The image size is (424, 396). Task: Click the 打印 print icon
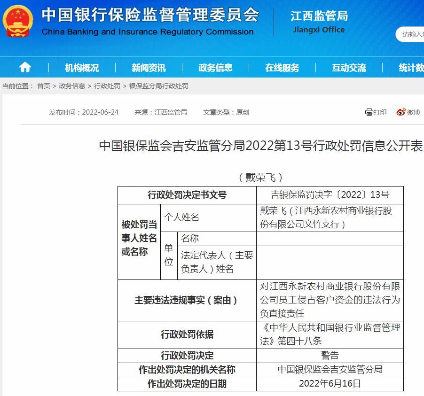[x=375, y=112]
